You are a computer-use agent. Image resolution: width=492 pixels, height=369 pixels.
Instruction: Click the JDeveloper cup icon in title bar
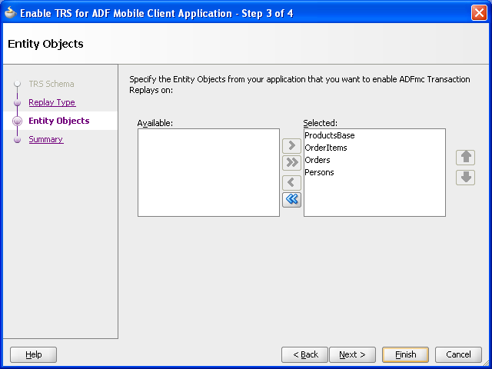pos(10,13)
